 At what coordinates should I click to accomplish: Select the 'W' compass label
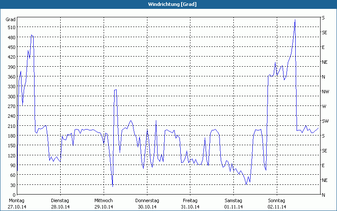(x=324, y=106)
